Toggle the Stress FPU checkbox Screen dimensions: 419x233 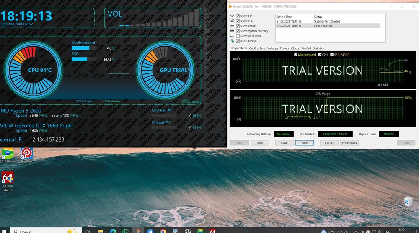pos(238,21)
